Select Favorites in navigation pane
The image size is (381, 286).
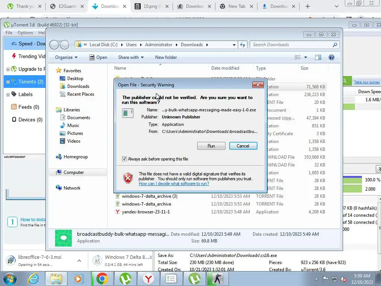[72, 70]
